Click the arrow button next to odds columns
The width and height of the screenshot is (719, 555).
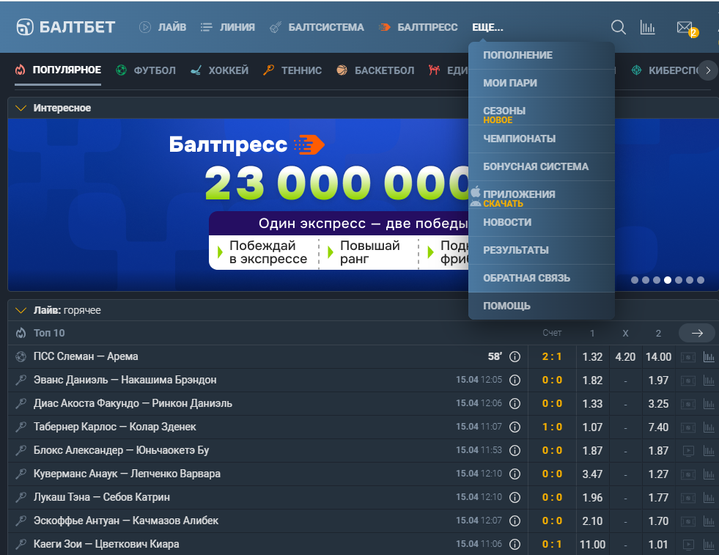697,333
